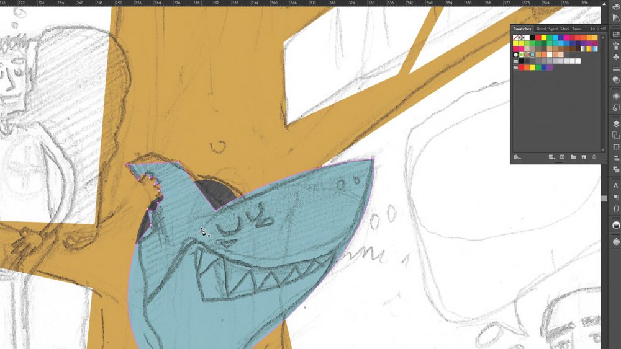621x349 pixels.
Task: Delete the selected swatch with trash icon
Action: [594, 157]
